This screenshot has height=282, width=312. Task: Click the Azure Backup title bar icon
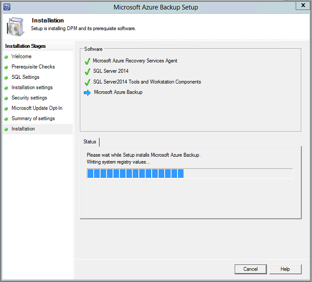coord(6,7)
